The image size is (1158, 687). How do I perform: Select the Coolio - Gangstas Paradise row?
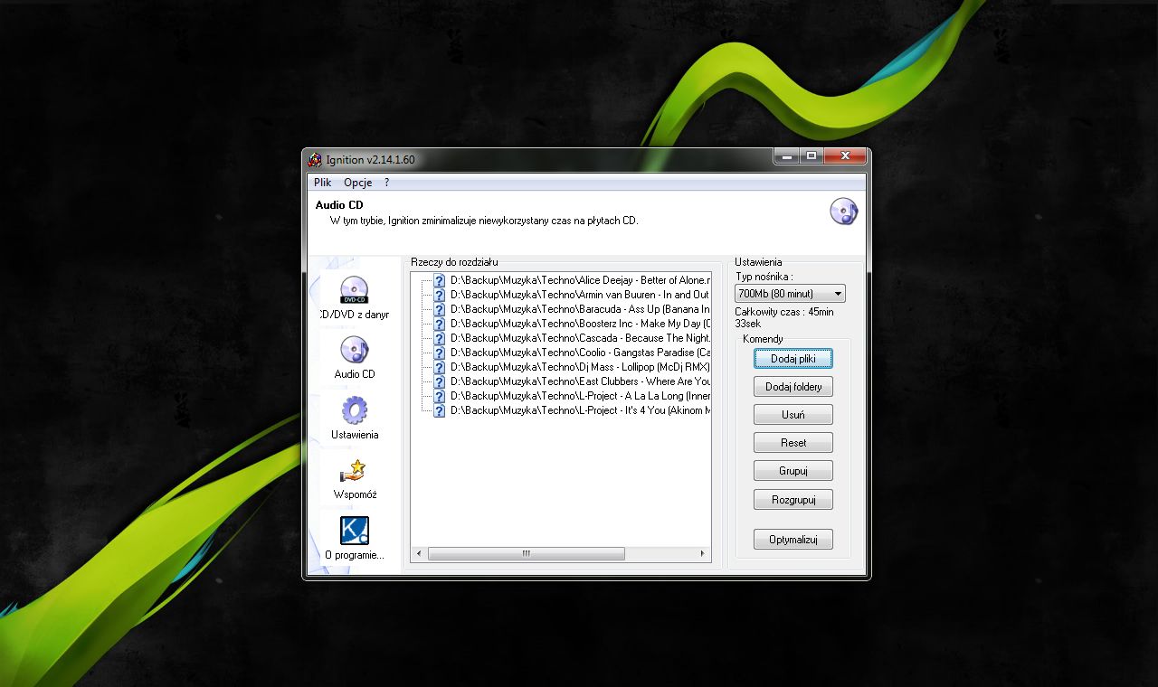(x=580, y=353)
